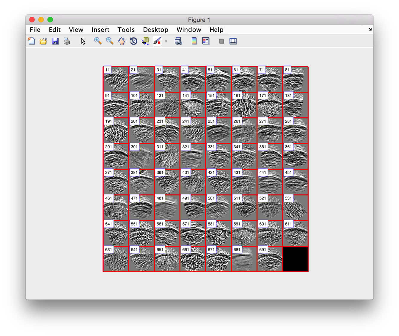Click the Link Plot toolbar button
Viewport: 399px width, 336px height.
tap(178, 41)
